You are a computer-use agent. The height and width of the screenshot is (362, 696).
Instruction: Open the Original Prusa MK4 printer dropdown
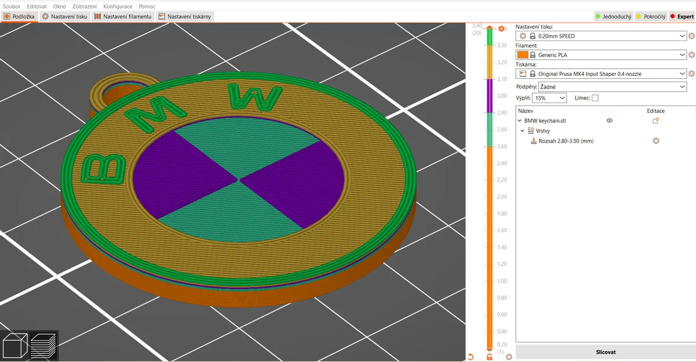pos(602,74)
